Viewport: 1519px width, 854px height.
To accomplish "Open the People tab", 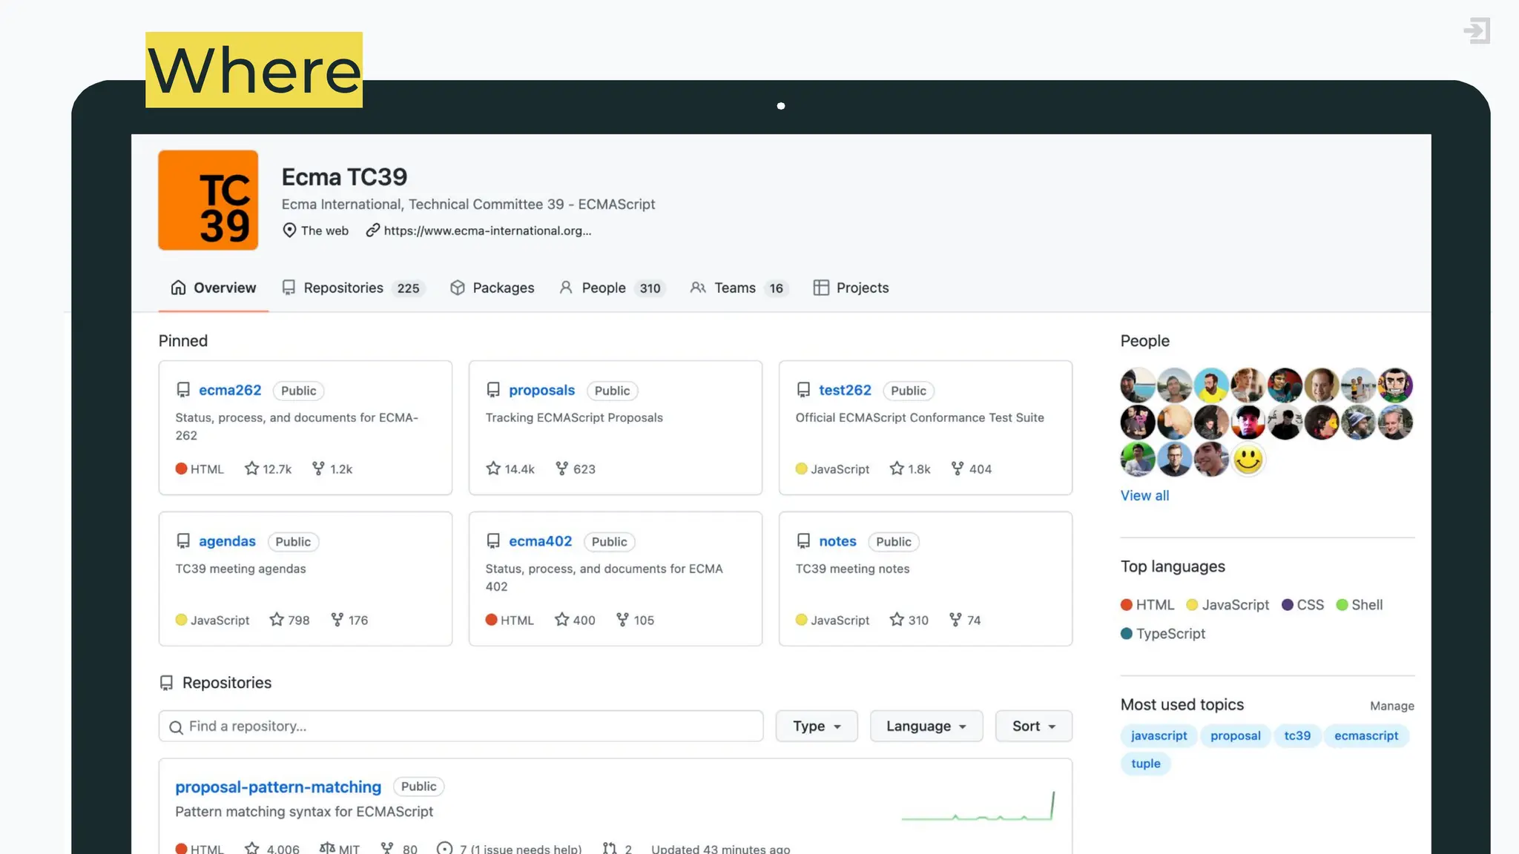I will 611,288.
